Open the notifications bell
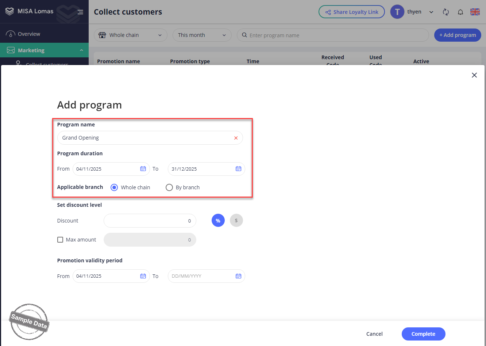This screenshot has width=486, height=346. click(x=460, y=12)
